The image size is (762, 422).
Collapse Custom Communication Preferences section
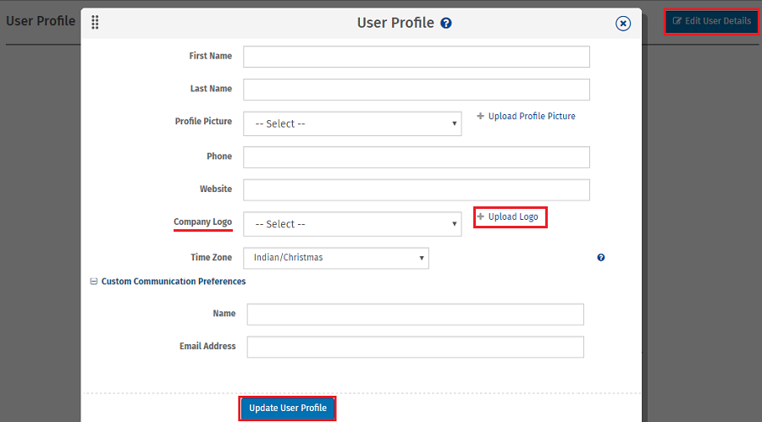pyautogui.click(x=94, y=282)
